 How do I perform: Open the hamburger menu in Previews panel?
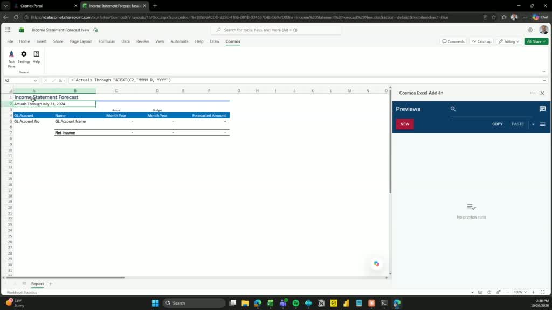click(x=542, y=124)
